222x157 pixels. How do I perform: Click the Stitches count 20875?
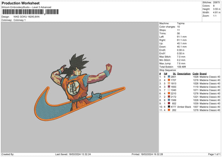tap(216, 3)
